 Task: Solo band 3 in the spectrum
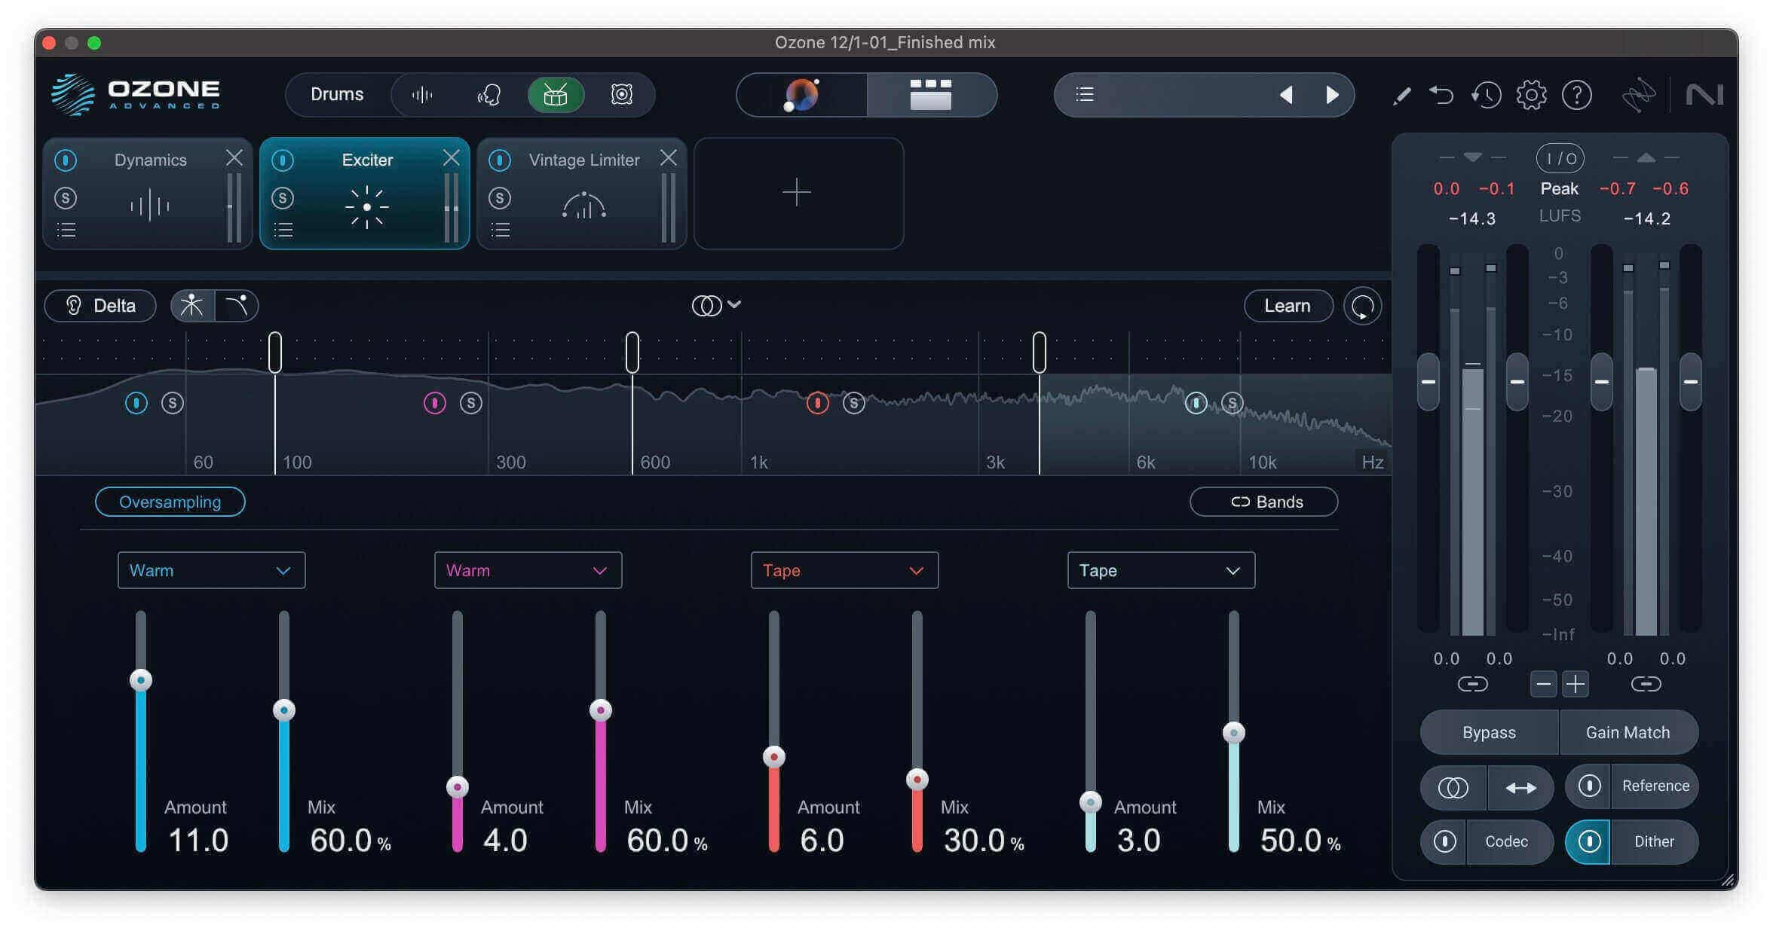[854, 403]
